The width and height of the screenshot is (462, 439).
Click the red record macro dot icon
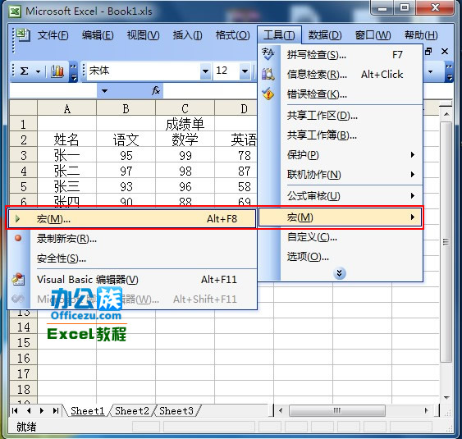point(18,238)
